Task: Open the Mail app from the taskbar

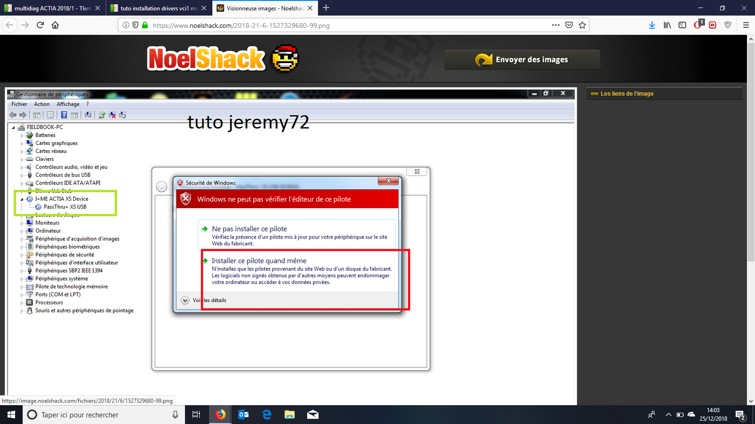Action: coord(313,415)
